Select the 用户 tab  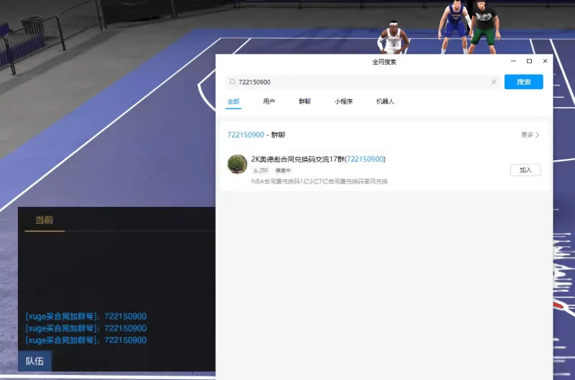pos(269,102)
